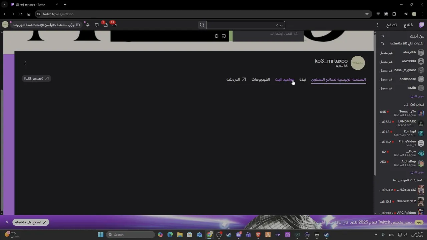Open peaksbase channel in sidebar

(402, 79)
